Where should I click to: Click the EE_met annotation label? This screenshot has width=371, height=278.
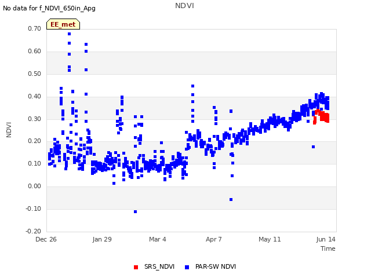[63, 24]
